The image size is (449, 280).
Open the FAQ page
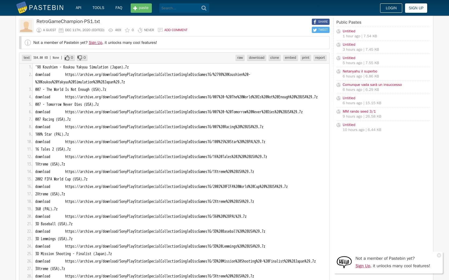119,8
